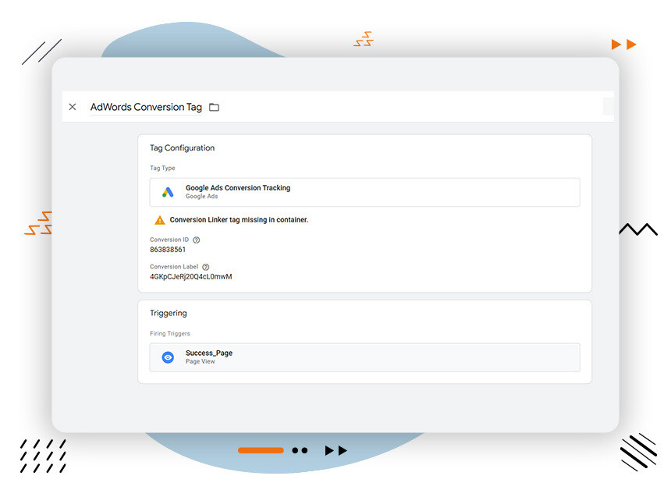The image size is (671, 490).
Task: Click the Page View icon on Success_Page trigger
Action: click(168, 357)
